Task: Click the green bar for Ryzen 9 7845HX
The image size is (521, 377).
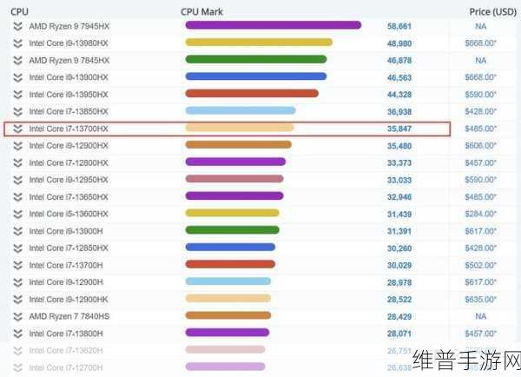Action: (x=256, y=59)
